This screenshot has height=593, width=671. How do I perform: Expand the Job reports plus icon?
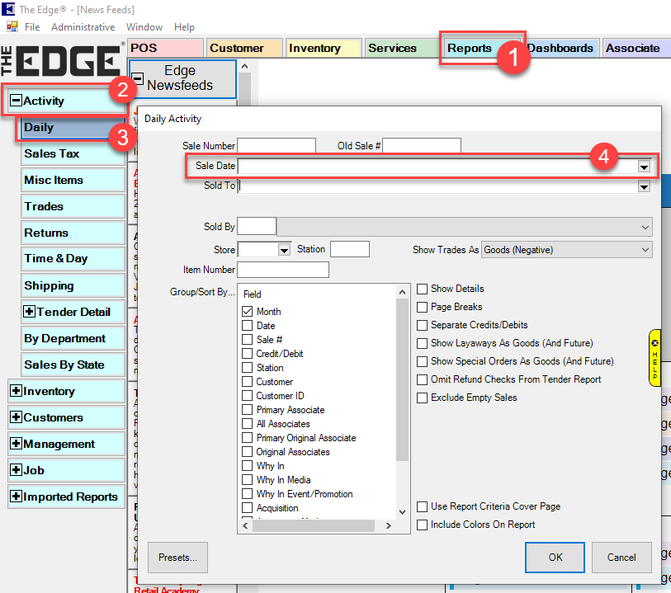coord(16,470)
